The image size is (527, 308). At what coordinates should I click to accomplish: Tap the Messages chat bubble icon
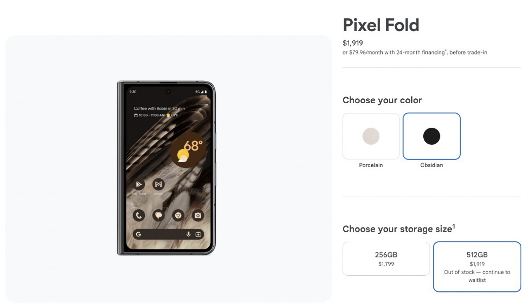[158, 215]
